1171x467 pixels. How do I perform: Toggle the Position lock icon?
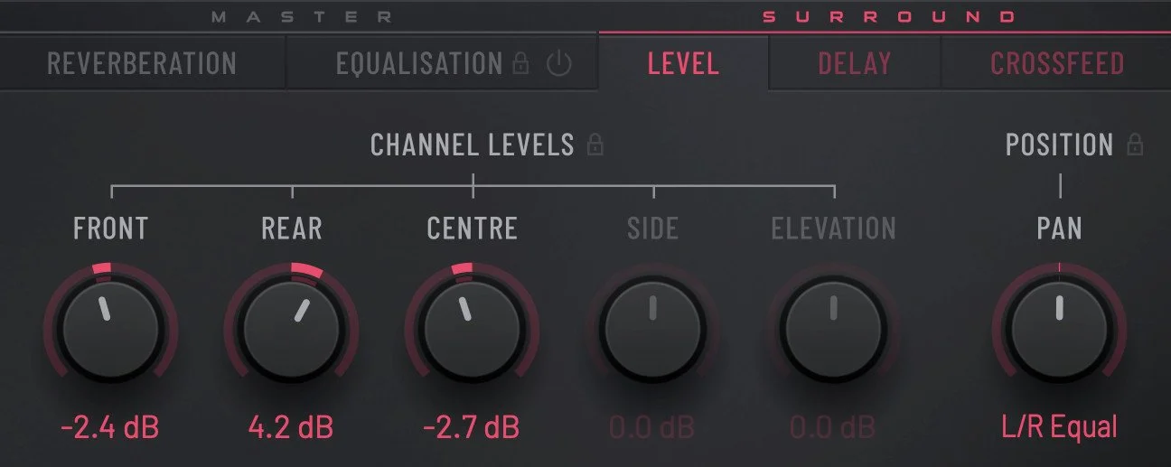[x=1136, y=145]
